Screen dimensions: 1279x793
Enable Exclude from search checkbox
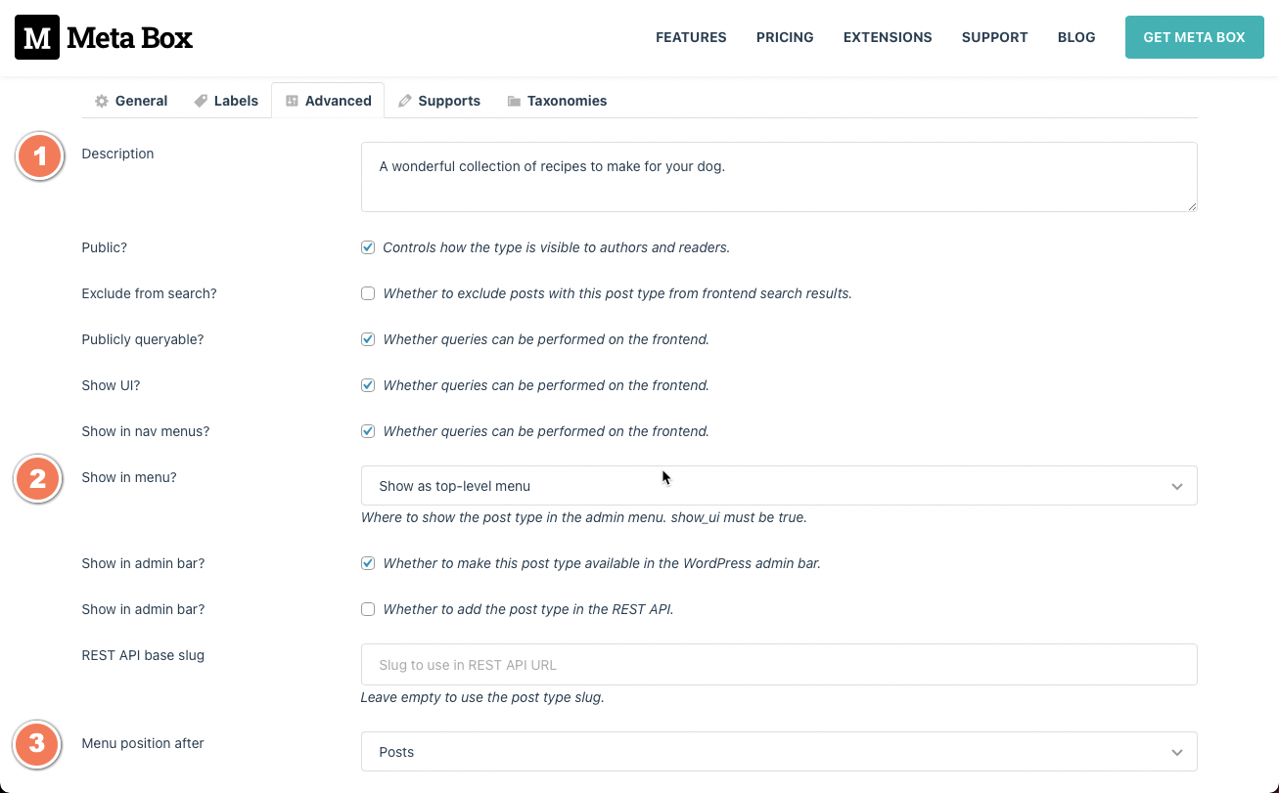point(368,293)
